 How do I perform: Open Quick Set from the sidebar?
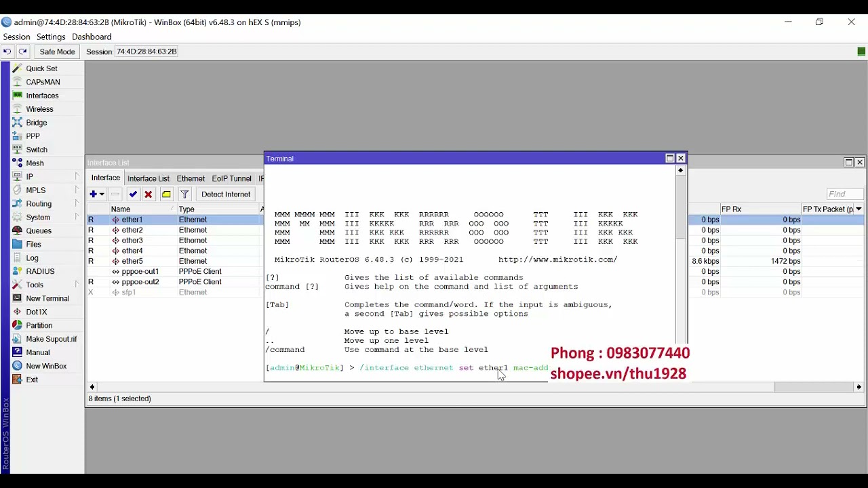(41, 68)
